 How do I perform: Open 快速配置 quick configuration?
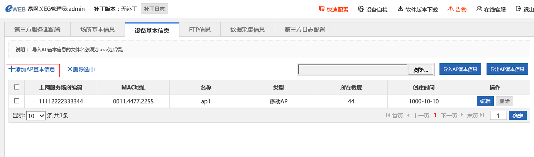point(333,9)
